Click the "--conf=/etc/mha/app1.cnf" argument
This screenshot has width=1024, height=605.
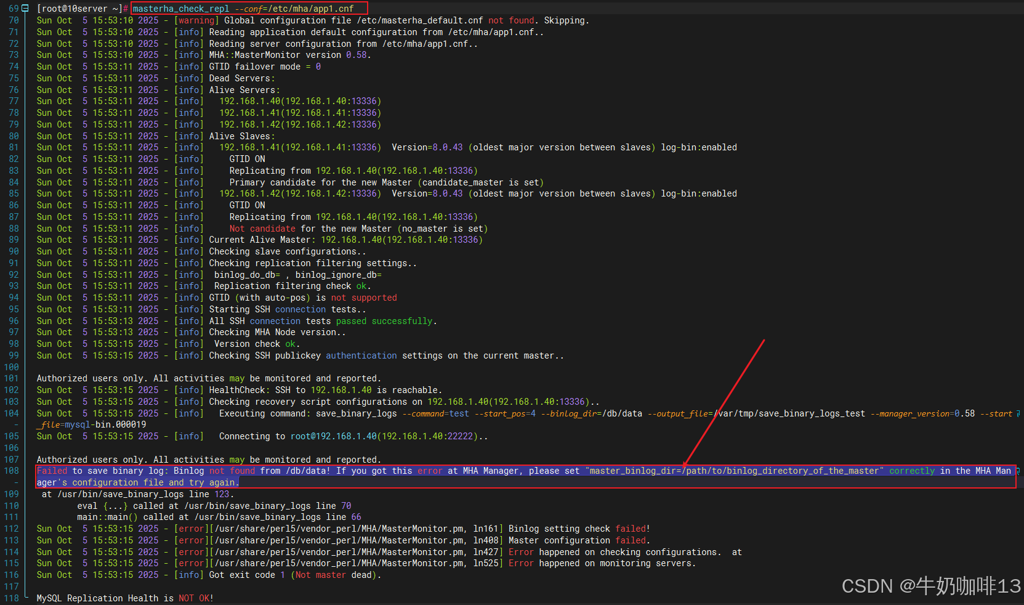click(294, 9)
